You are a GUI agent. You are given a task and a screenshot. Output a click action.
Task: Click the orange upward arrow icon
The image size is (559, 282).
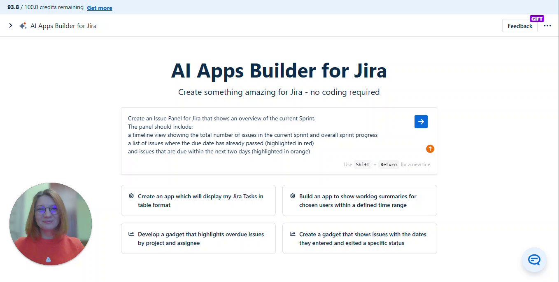pos(430,149)
